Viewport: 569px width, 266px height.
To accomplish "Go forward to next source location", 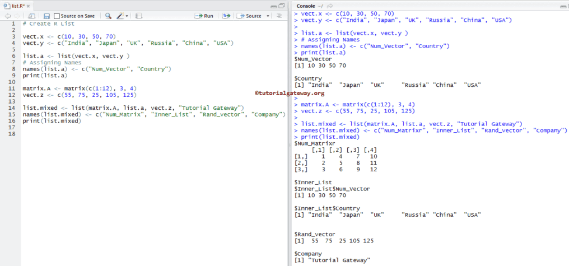I will (17, 16).
